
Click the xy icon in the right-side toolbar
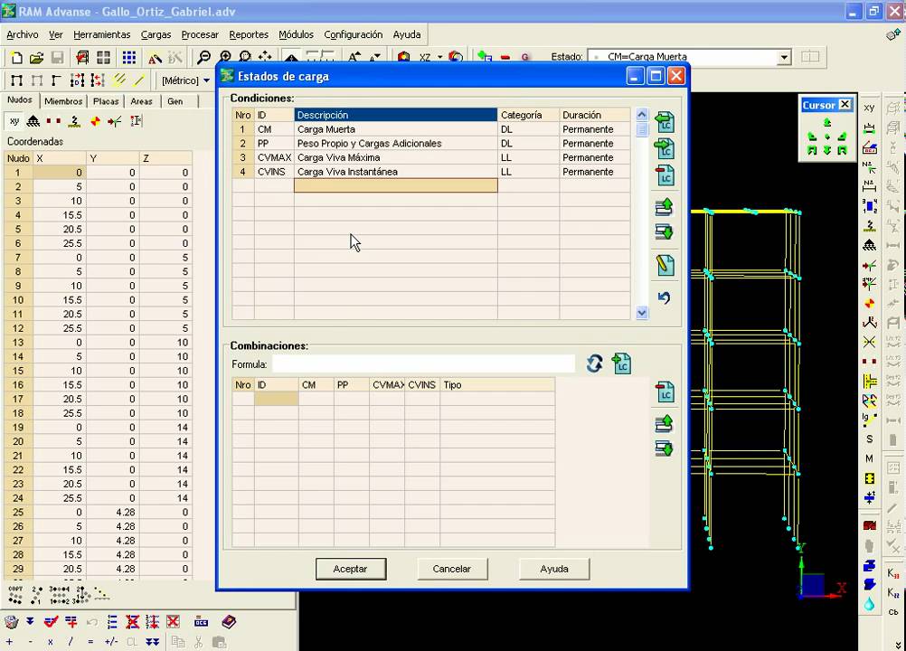(x=869, y=108)
